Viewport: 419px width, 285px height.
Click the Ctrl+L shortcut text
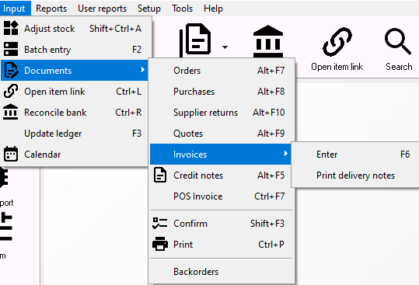[x=128, y=92]
